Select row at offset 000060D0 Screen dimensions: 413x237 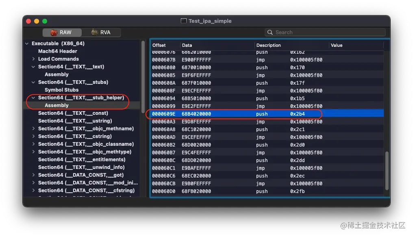click(267, 191)
